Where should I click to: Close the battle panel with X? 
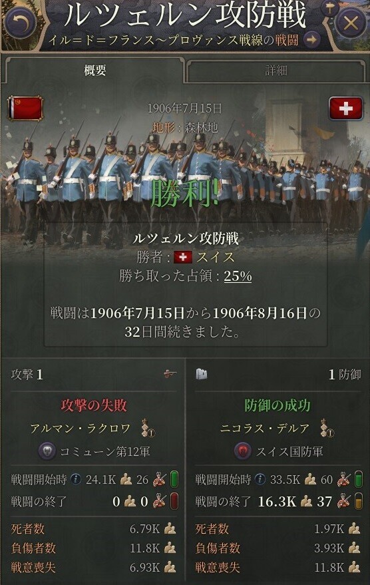point(351,24)
